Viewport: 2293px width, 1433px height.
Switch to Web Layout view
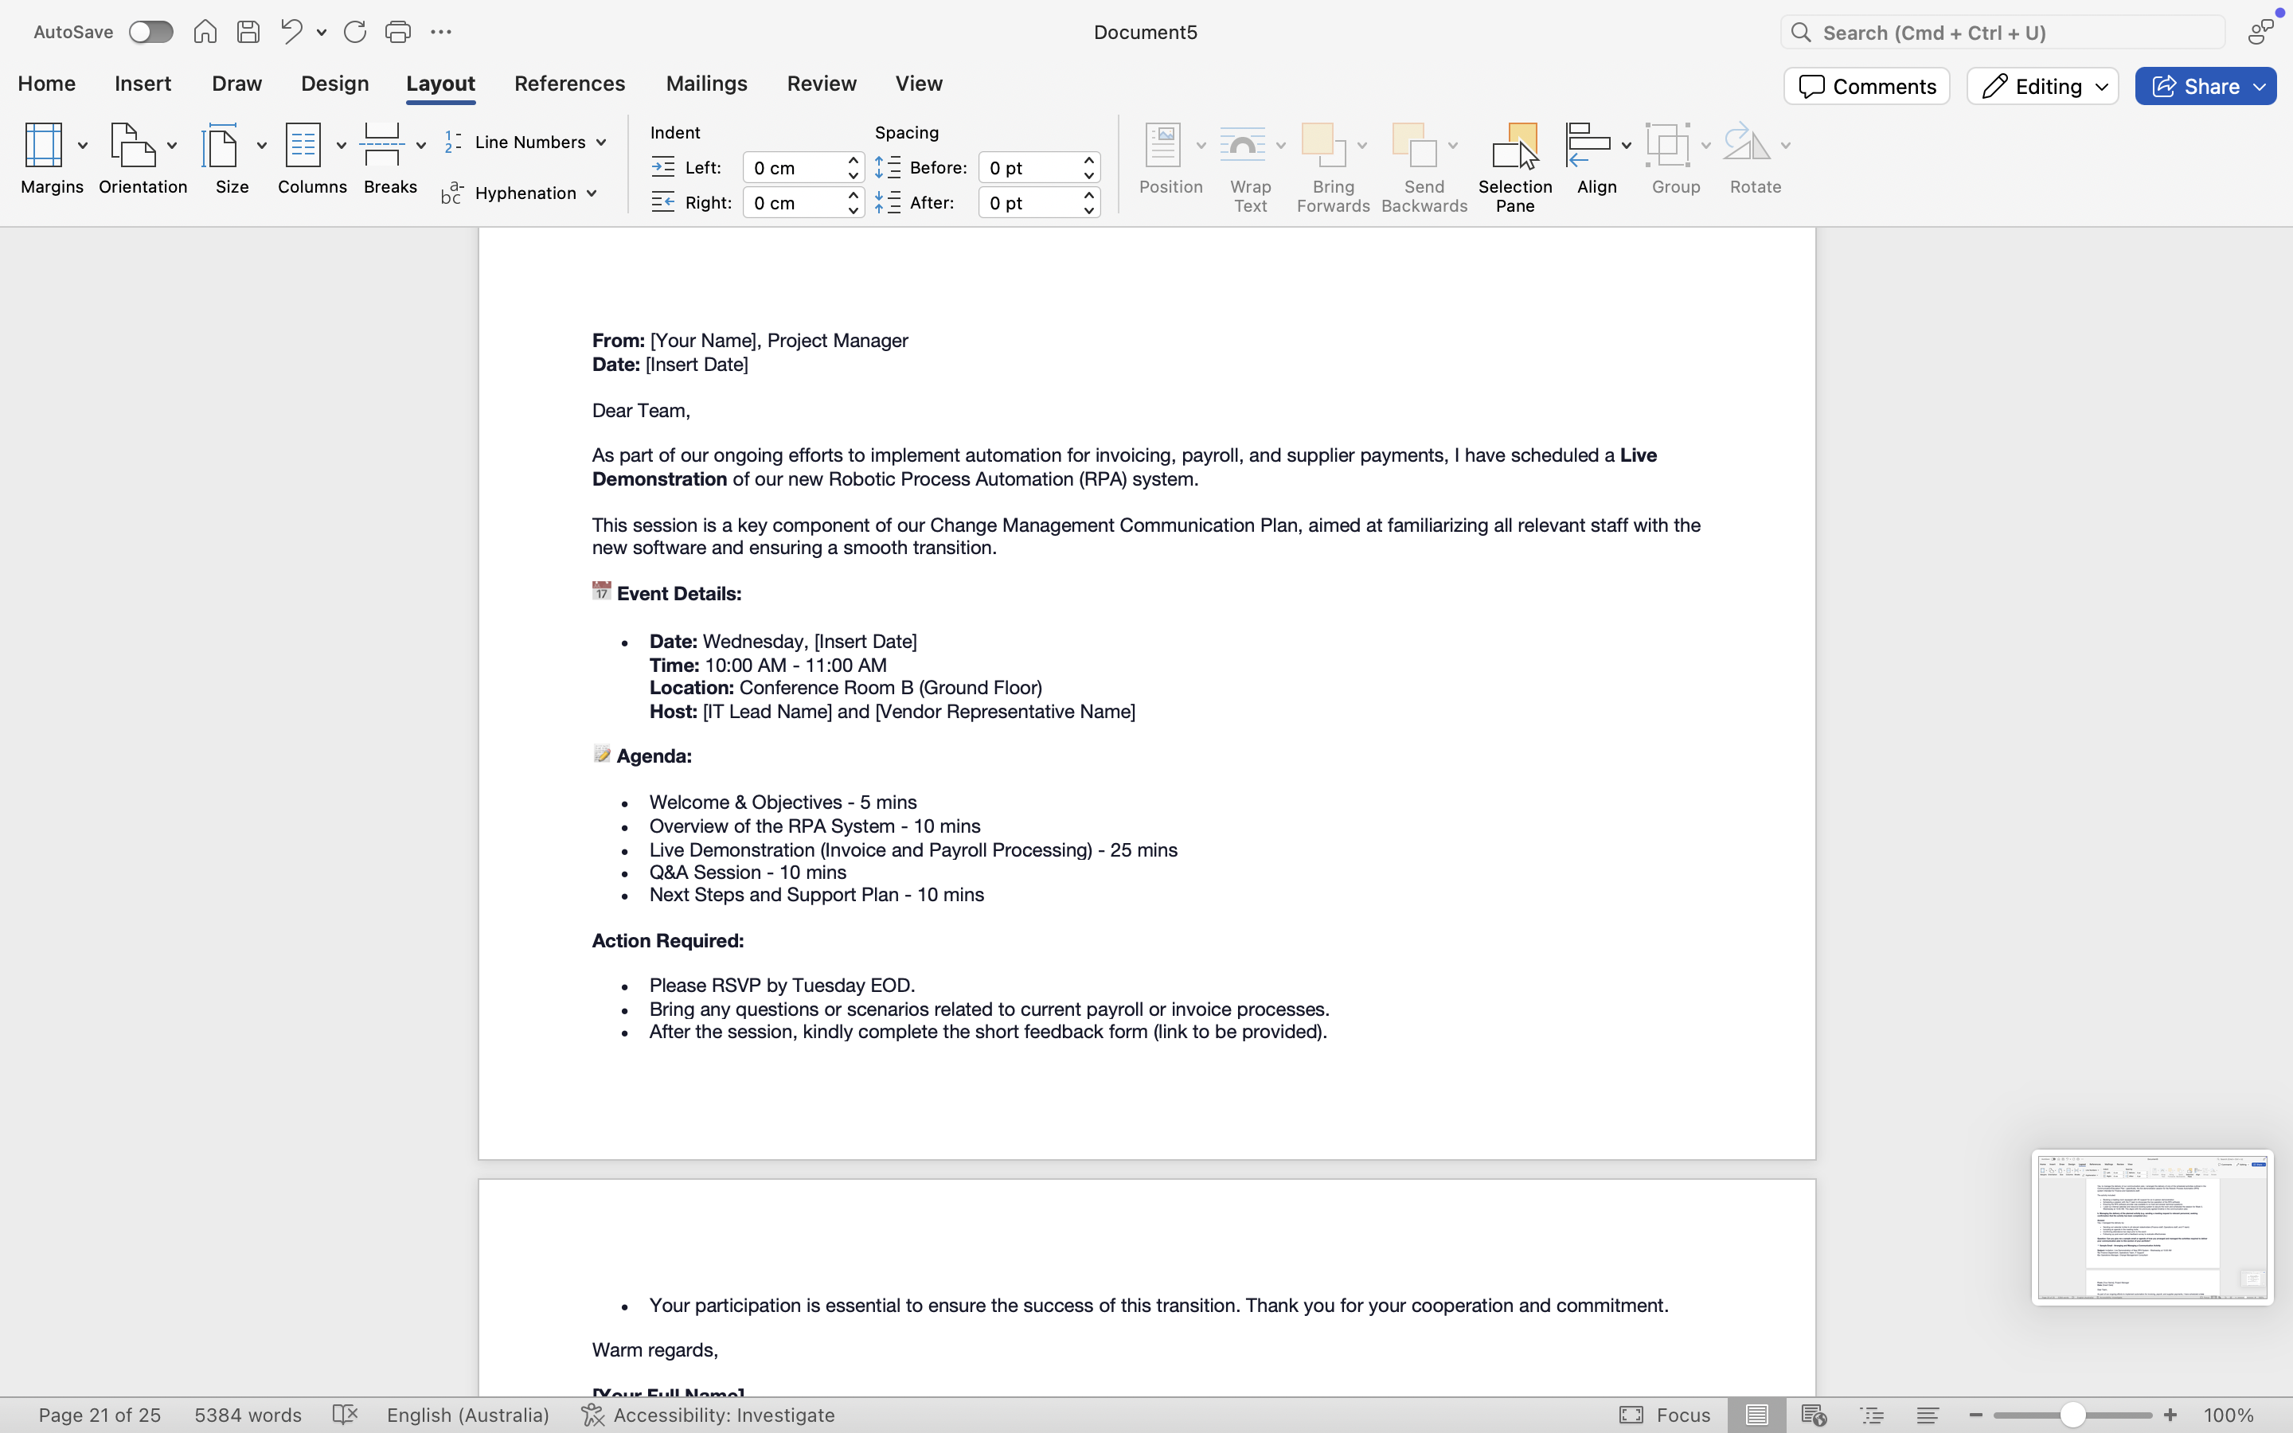click(x=1814, y=1415)
